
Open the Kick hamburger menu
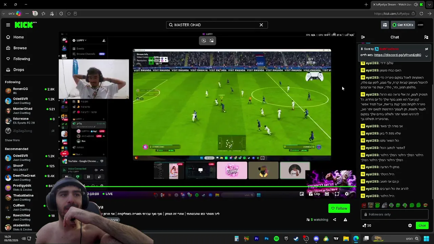(x=8, y=25)
